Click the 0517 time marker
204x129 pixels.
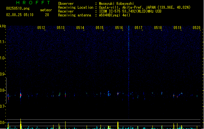pos(138,28)
